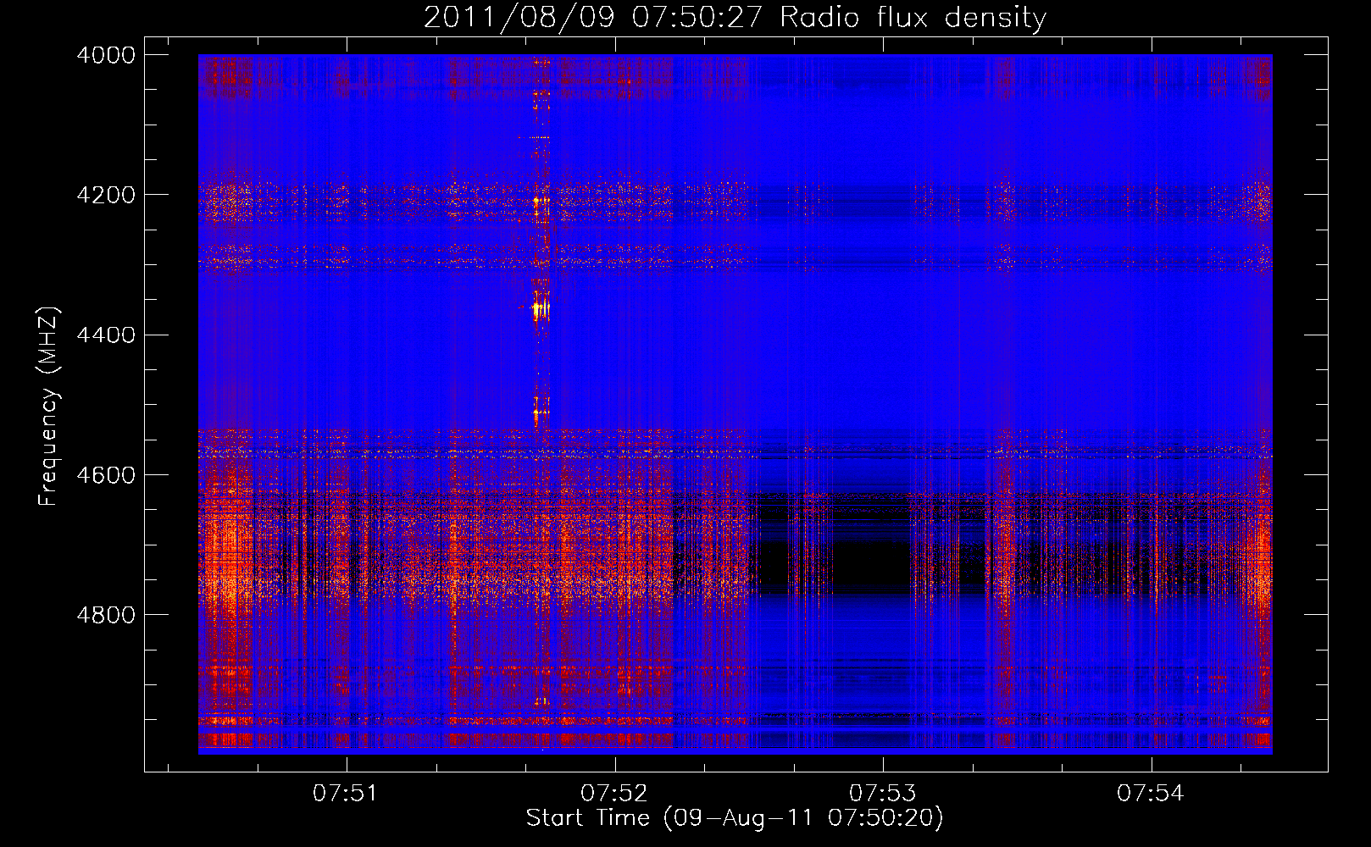Click the 07:54 time tick label

1150,794
